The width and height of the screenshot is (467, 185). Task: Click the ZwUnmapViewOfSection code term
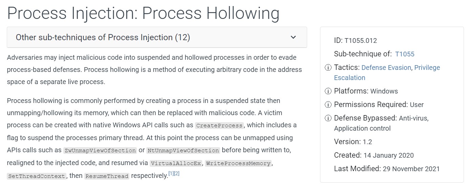100,151
